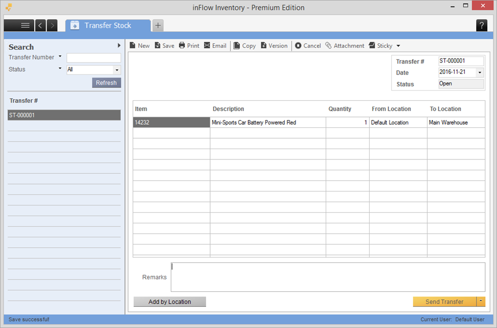
Task: Open Version history
Action: pyautogui.click(x=274, y=46)
